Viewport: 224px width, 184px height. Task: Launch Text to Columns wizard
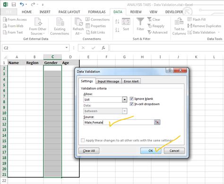point(179,26)
